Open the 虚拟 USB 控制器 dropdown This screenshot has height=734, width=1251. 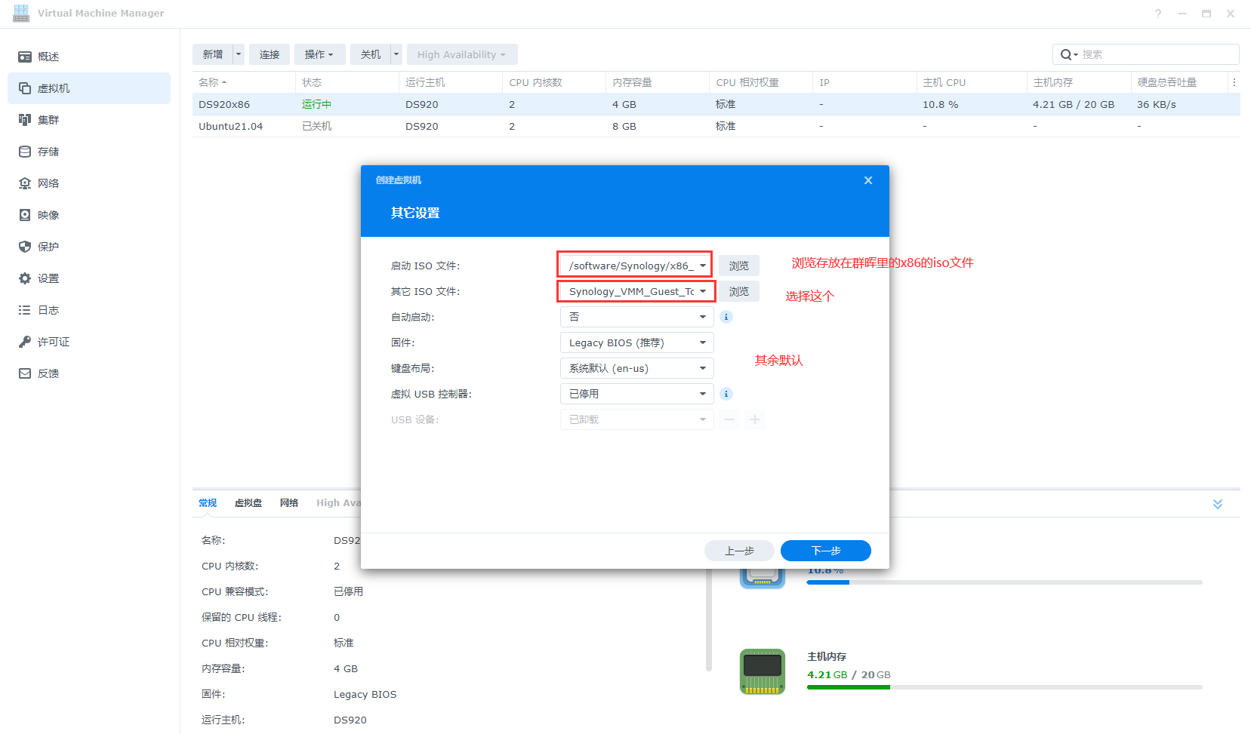click(636, 394)
